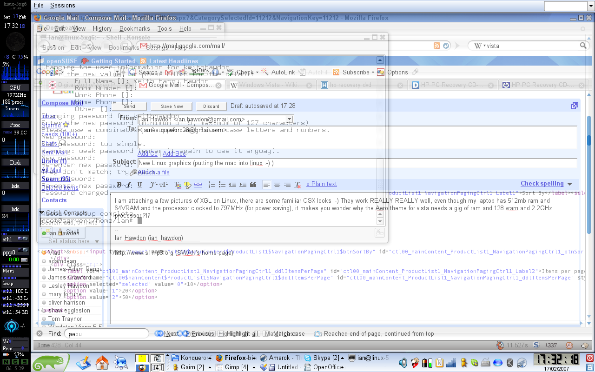
Task: Select contact Tom Traynor in Quick Contacts
Action: click(65, 319)
